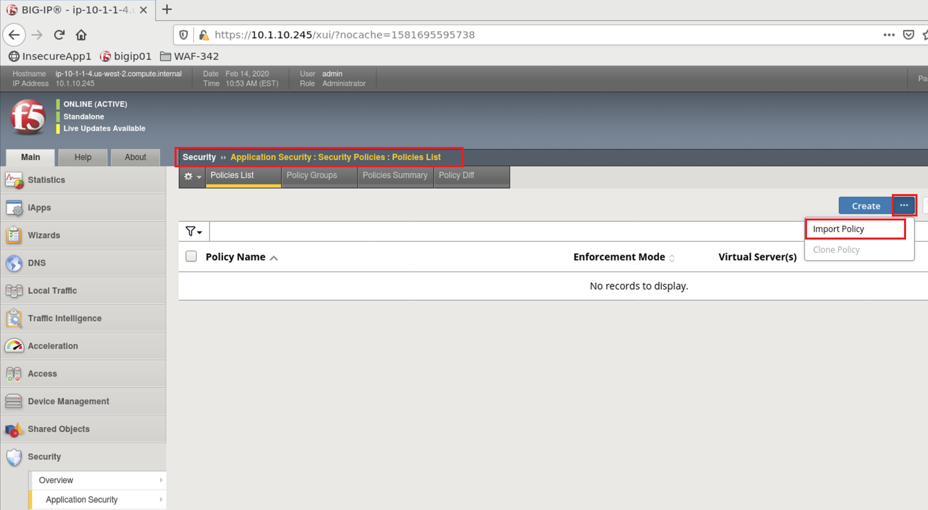Expand the Overview submenu arrow
928x510 pixels.
[161, 480]
